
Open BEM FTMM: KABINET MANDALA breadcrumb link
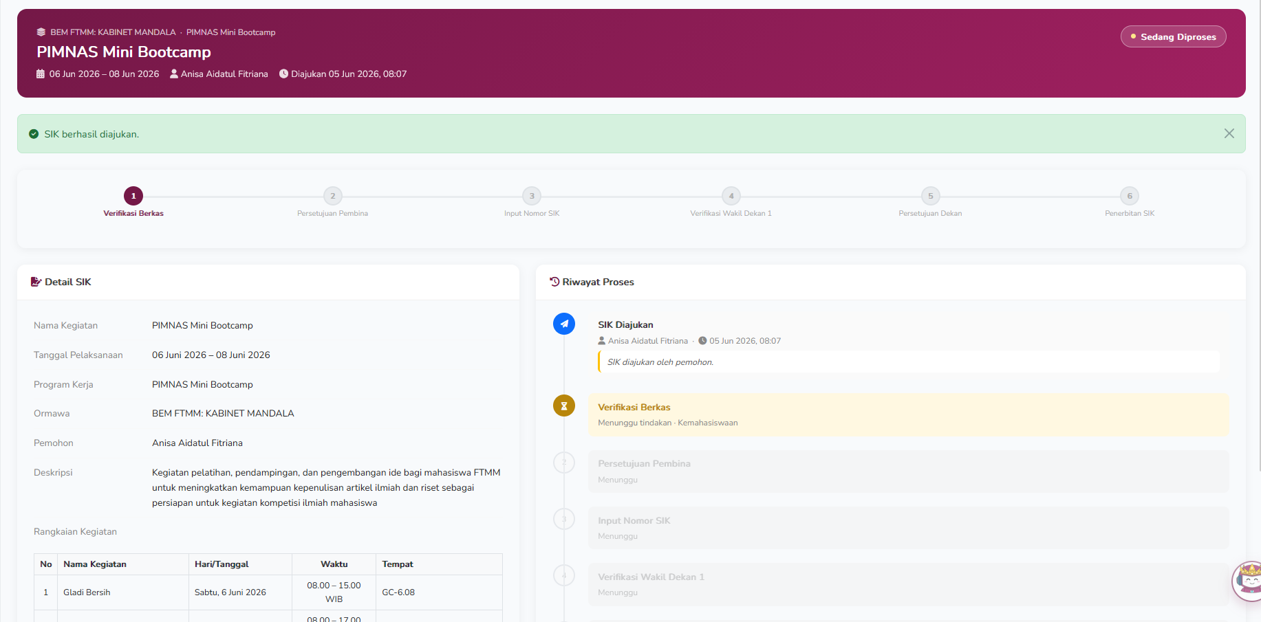[x=113, y=32]
